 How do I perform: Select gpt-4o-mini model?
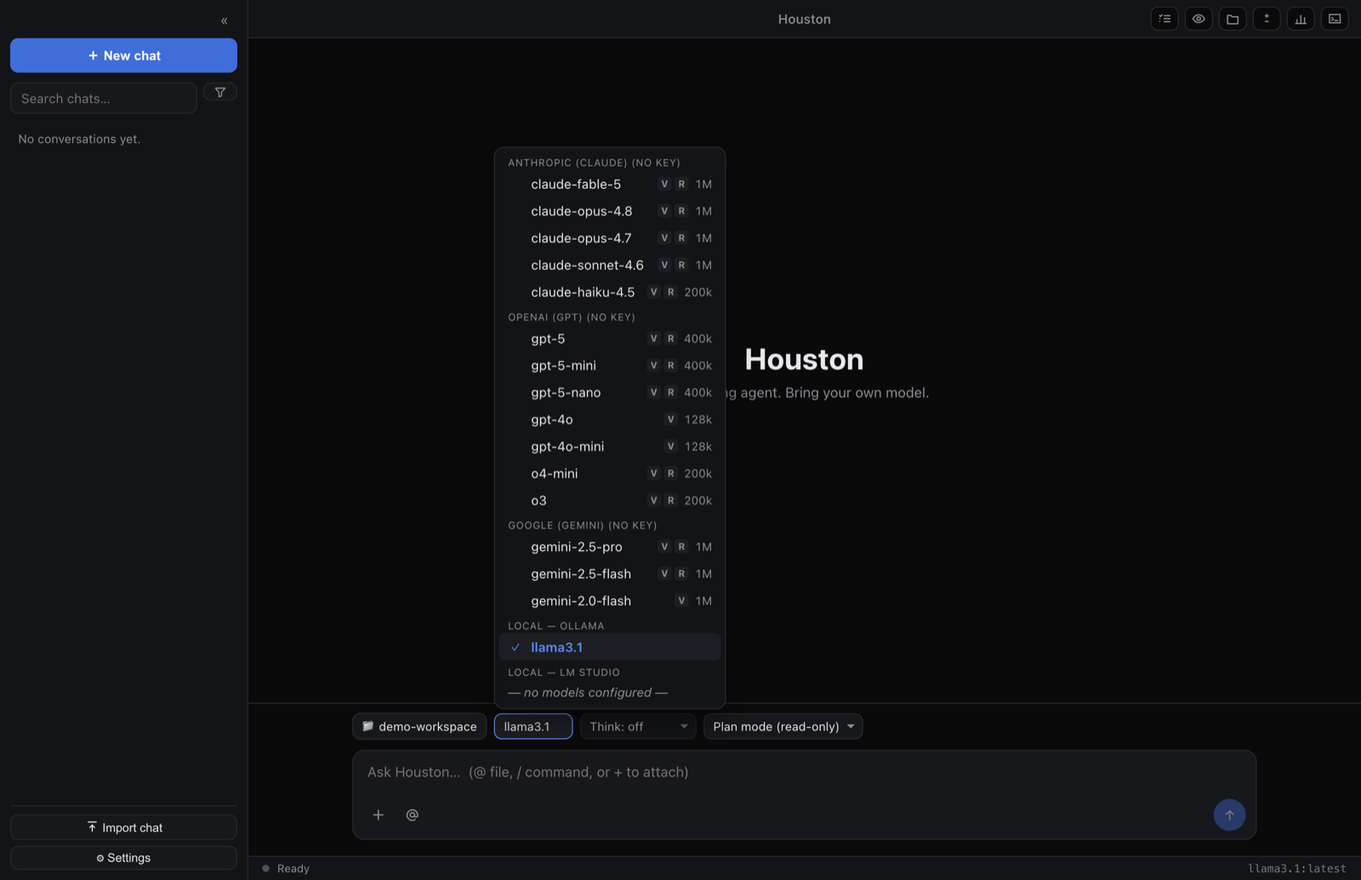(610, 446)
